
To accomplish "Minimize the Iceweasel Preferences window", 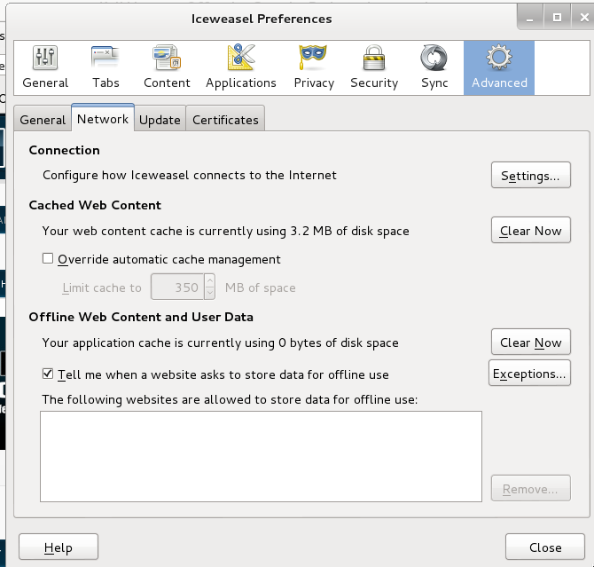I will (530, 18).
